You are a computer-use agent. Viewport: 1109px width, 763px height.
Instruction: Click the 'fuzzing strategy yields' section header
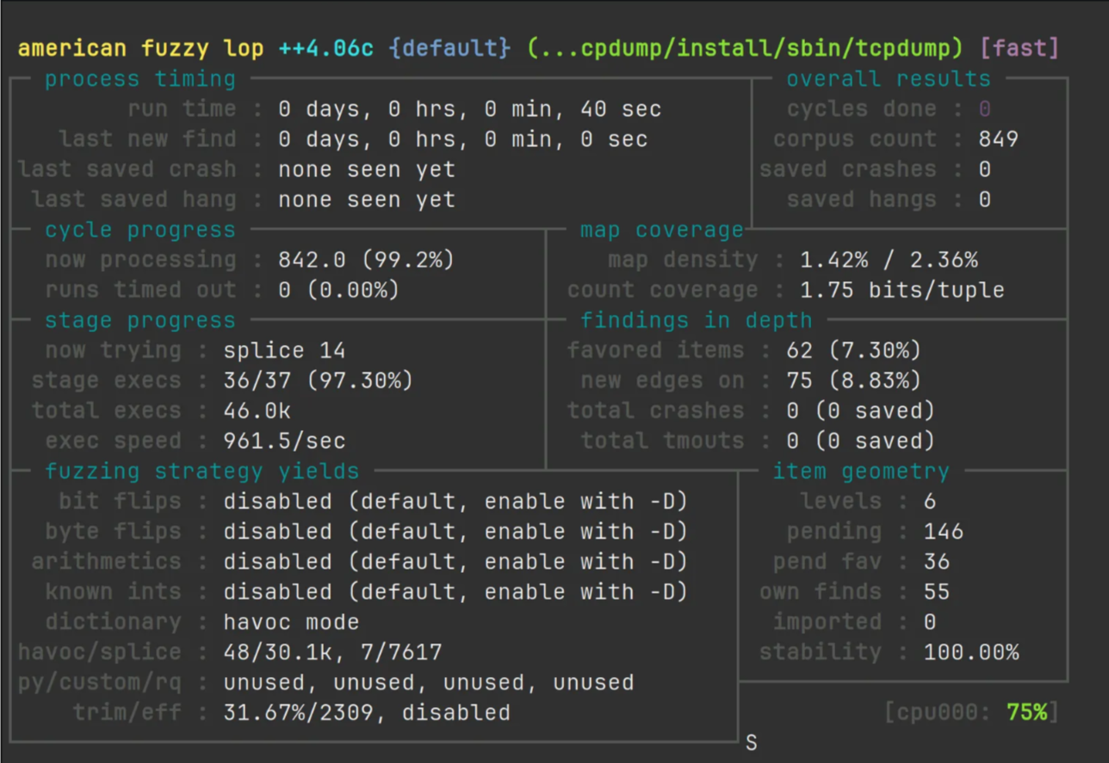[202, 471]
